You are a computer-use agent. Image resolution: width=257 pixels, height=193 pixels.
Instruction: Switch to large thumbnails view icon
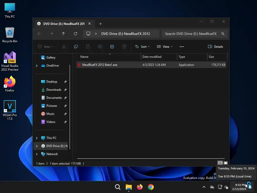(226, 163)
